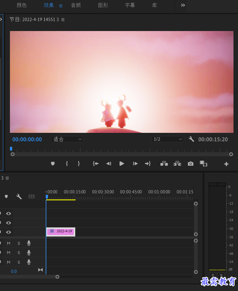Image resolution: width=238 pixels, height=291 pixels.
Task: Solo the third audio track
Action: click(19, 262)
